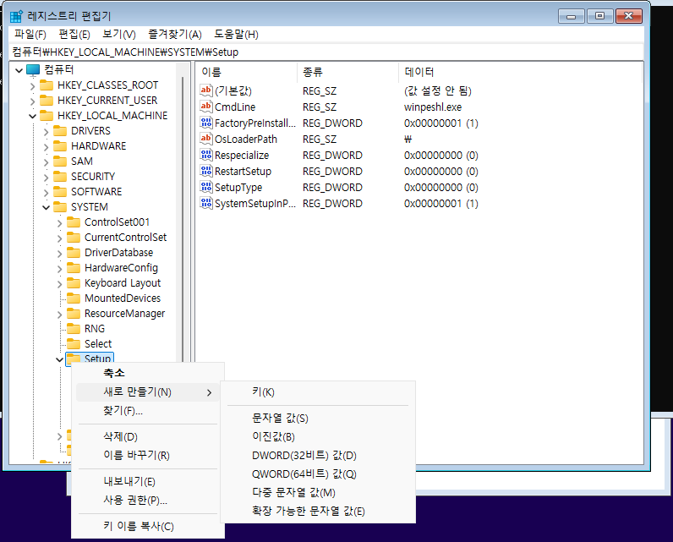Click the HKEY_LOCAL_MACHINE folder icon
Screen dimensions: 673x542
coord(47,116)
